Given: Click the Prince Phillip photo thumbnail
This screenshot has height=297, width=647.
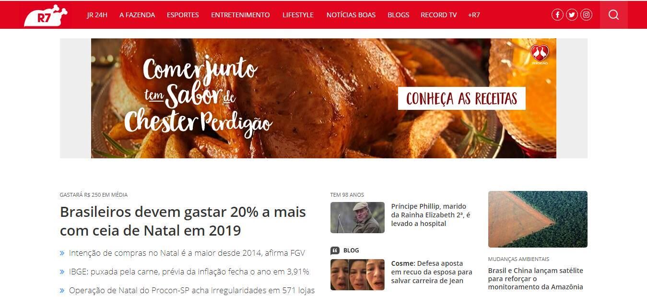Looking at the screenshot, I should pyautogui.click(x=357, y=217).
